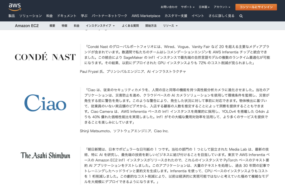Screen dimensions: 285x188
Task: Click コンソールにサインイン button
Action: click(256, 7)
